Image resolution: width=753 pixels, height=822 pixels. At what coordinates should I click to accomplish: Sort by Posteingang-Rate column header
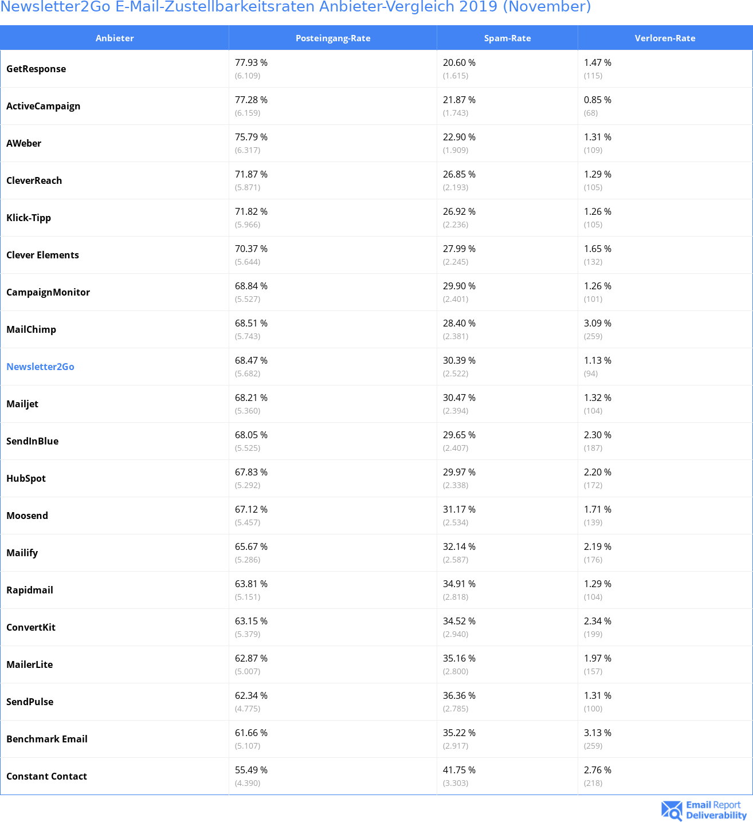click(333, 38)
